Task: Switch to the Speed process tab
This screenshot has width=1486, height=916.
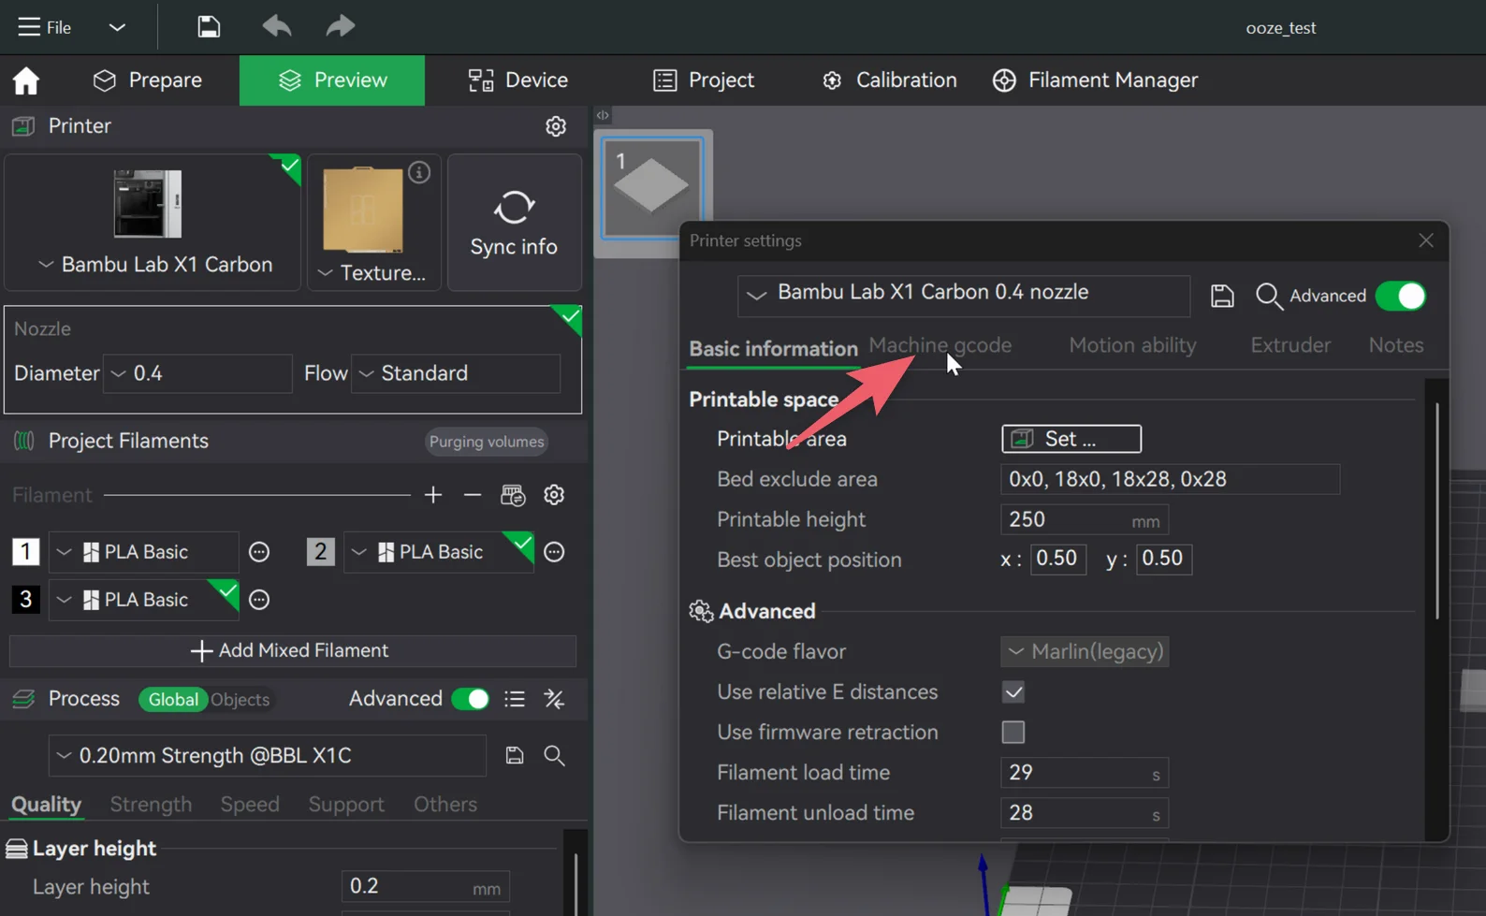Action: click(250, 805)
